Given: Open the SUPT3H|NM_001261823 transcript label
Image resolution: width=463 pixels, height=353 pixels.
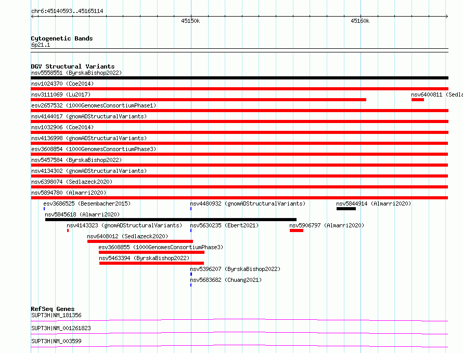Looking at the screenshot, I should point(61,328).
